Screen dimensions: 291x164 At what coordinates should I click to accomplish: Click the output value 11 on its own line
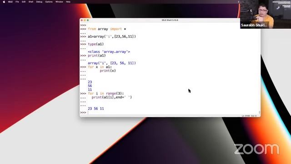click(90, 90)
